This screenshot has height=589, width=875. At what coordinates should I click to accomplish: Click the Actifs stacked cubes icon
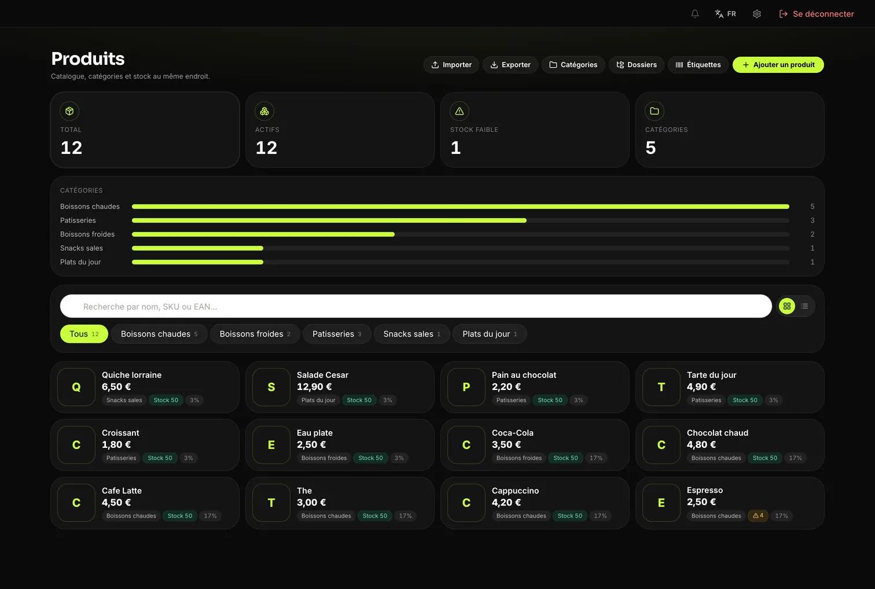point(264,111)
